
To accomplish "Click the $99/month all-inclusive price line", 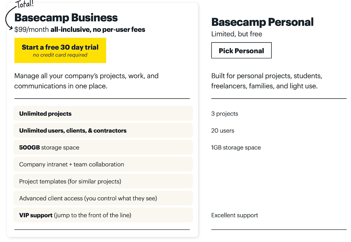I will click(80, 30).
